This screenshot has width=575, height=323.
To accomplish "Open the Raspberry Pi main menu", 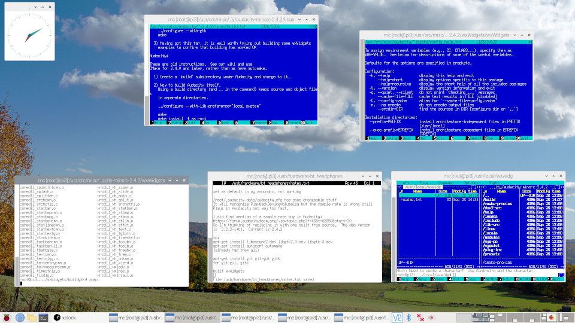I will tap(8, 318).
